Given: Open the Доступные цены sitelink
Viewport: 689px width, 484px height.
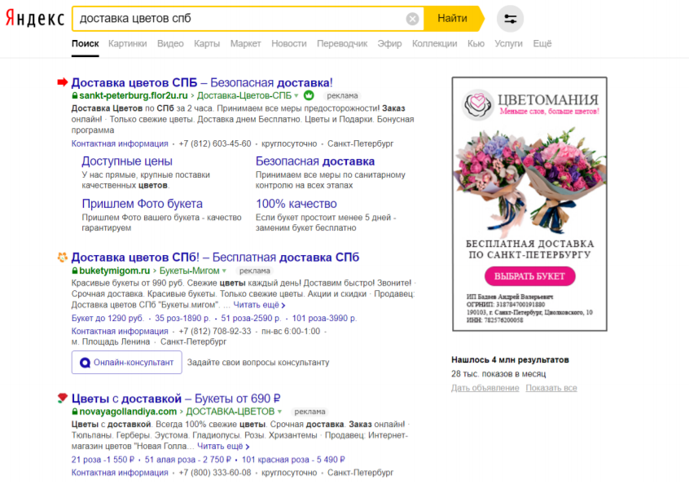Looking at the screenshot, I should 127,161.
